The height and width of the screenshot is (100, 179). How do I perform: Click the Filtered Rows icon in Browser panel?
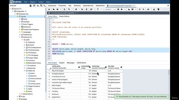pos(38,6)
